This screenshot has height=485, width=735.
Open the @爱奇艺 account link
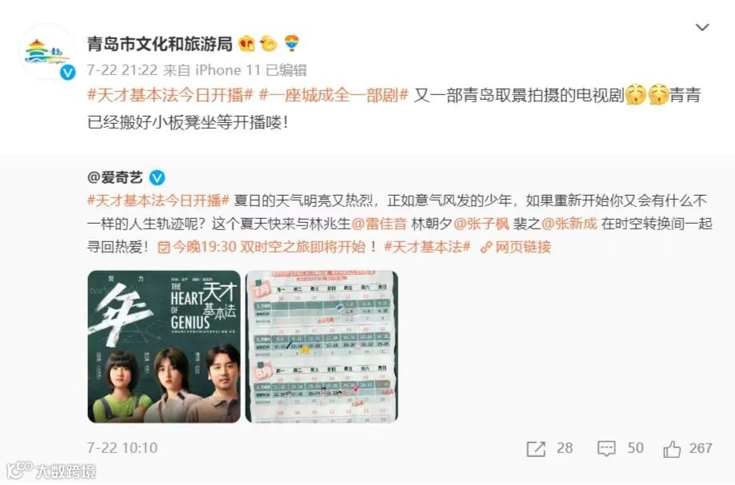115,177
